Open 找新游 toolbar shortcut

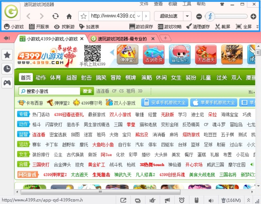tap(64, 27)
